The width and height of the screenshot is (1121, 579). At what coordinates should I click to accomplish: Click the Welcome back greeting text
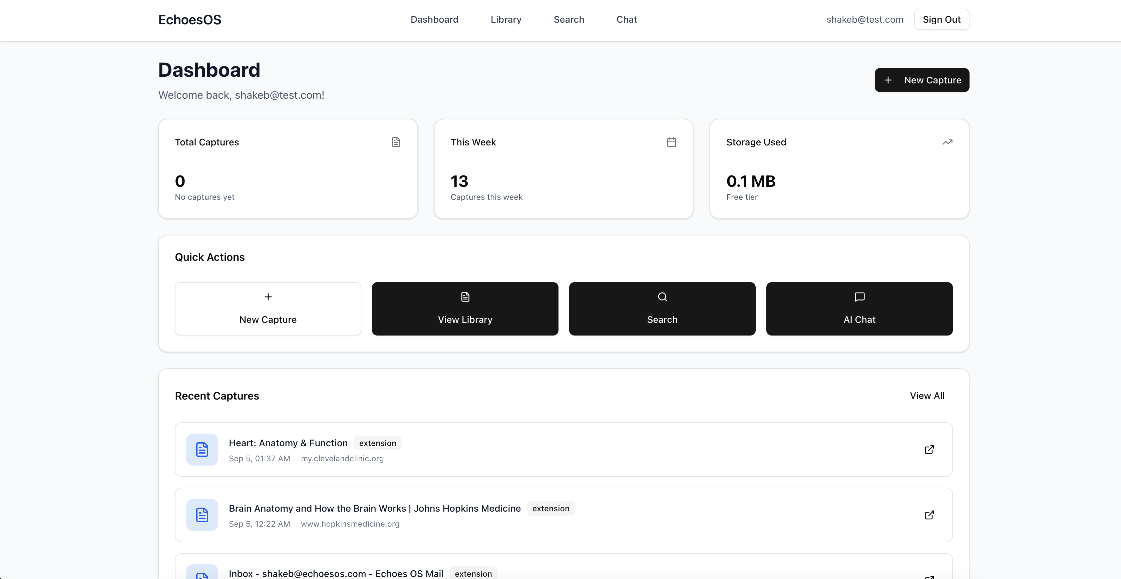coord(241,95)
